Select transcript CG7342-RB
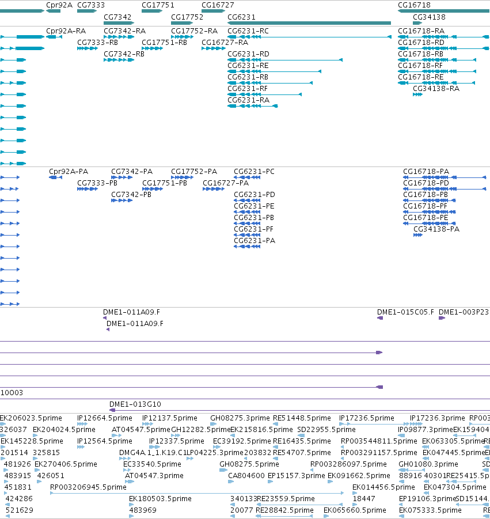This screenshot has width=490, height=519. pyautogui.click(x=124, y=54)
